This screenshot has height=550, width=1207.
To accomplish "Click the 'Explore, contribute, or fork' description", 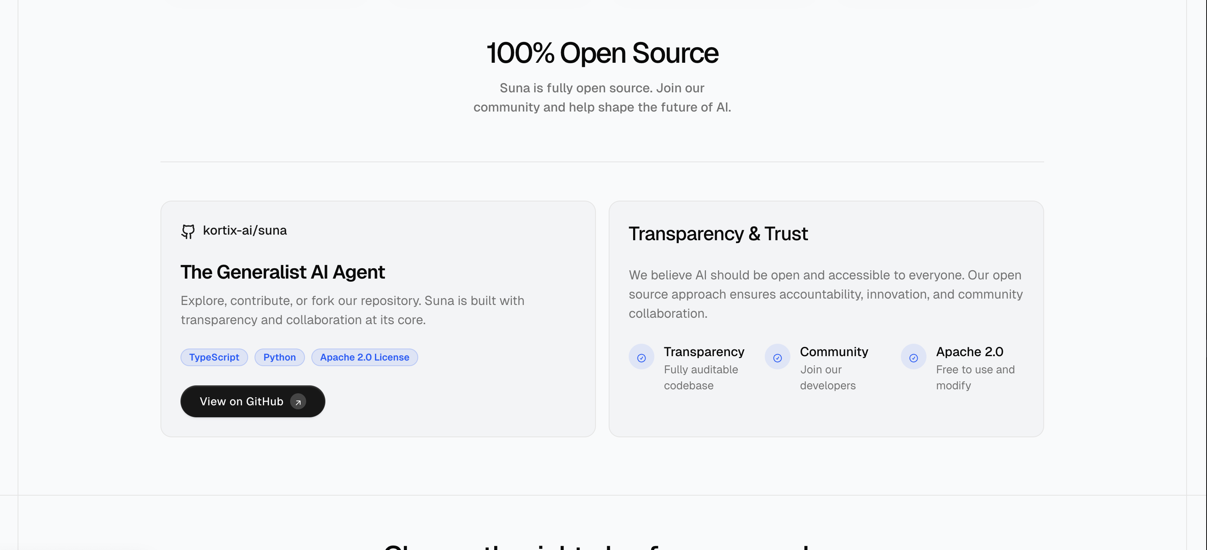I will point(352,310).
